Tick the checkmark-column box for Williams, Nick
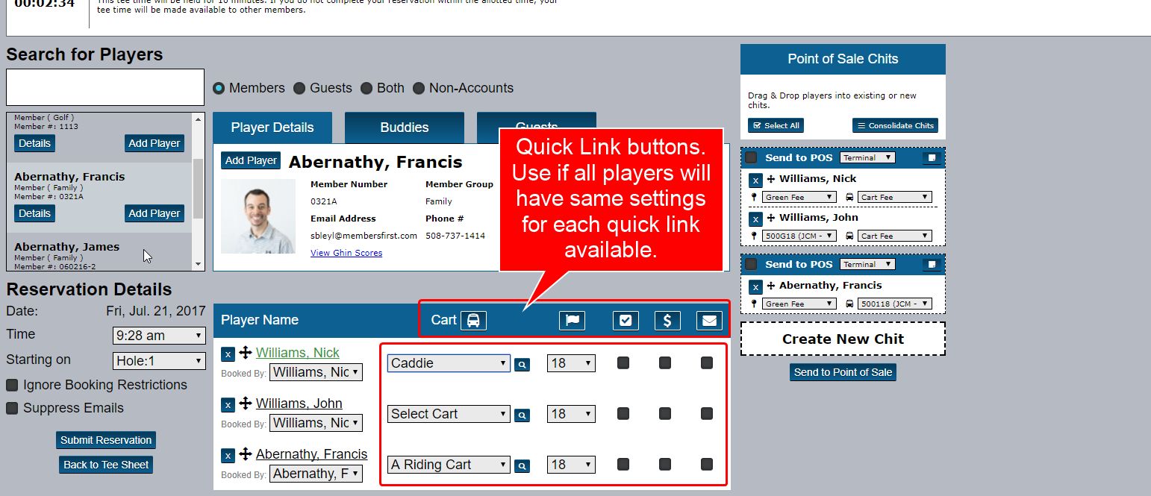 click(623, 363)
